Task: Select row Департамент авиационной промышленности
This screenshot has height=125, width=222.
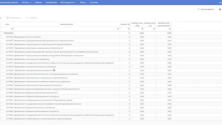Action: point(86,70)
